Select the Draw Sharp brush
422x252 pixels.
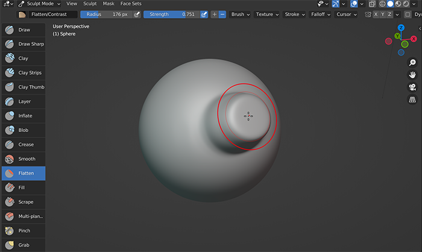point(24,44)
